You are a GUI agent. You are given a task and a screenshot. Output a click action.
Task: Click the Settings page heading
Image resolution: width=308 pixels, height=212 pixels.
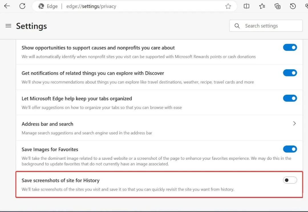pos(31,26)
